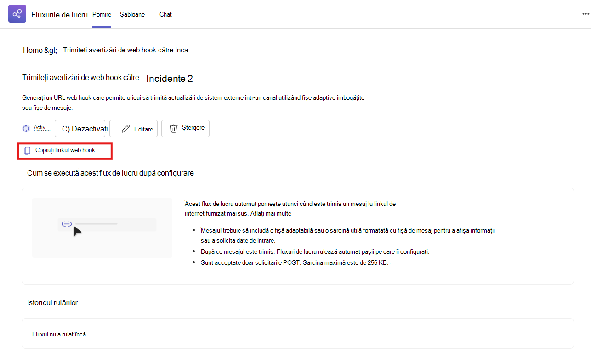Switch to the Pornire tab

point(102,14)
